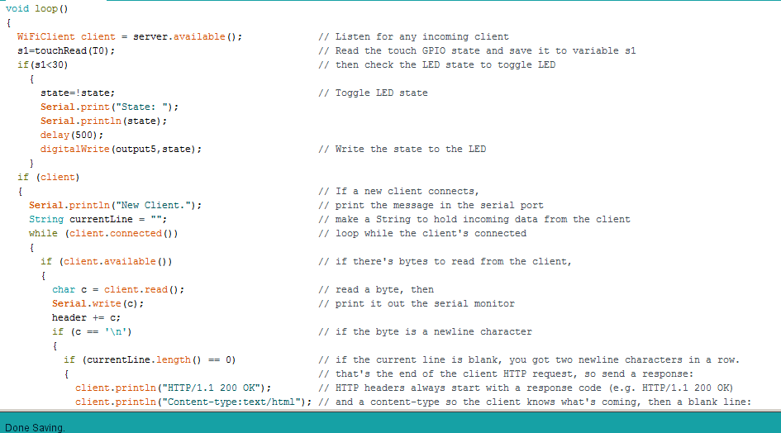Click the "void loop()" function declaration
The image size is (781, 433).
pos(36,8)
